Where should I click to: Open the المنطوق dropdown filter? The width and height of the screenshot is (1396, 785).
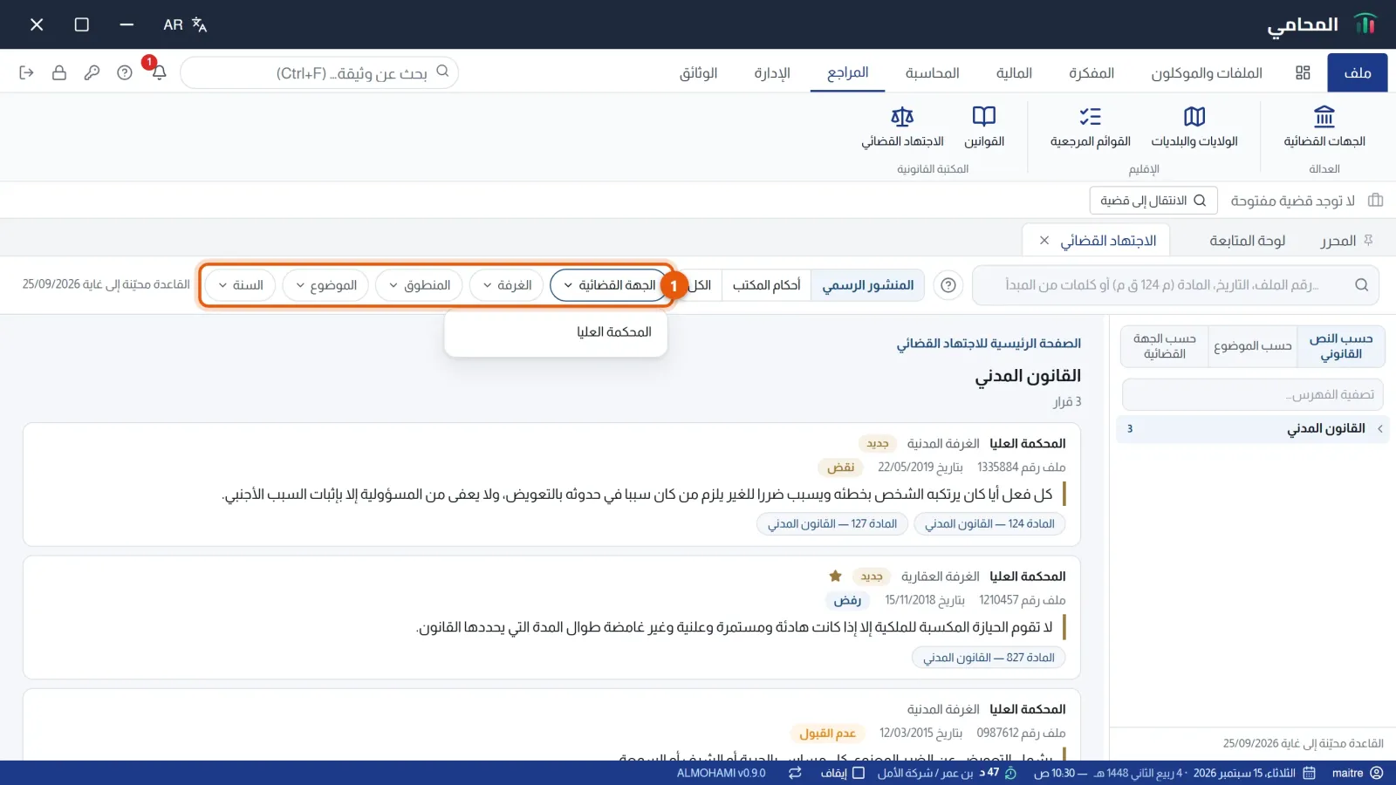tap(419, 285)
